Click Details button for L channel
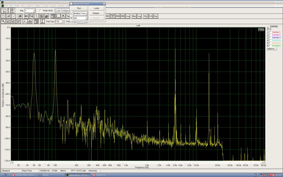Viewport: 283px width, 177px height. click(x=96, y=13)
